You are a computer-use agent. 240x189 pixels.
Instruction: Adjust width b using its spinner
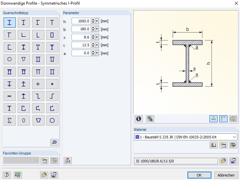[x=93, y=29]
